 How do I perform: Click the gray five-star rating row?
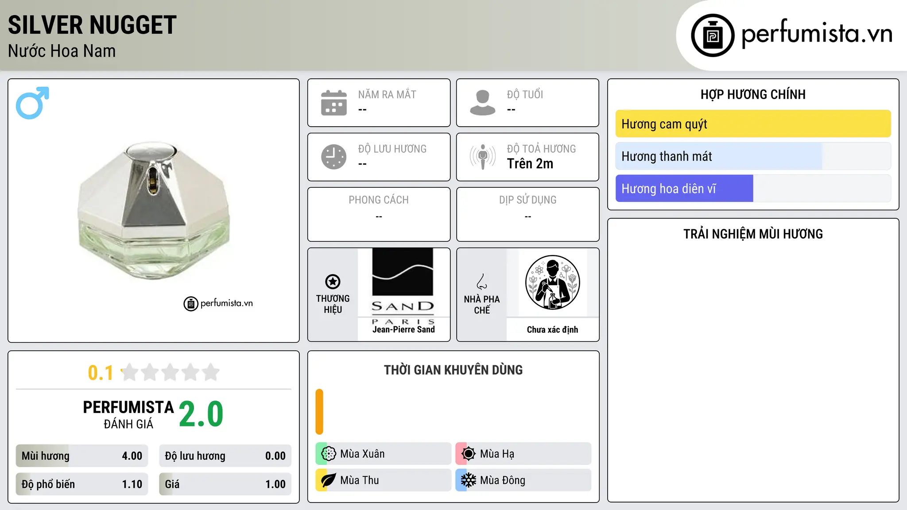point(170,372)
